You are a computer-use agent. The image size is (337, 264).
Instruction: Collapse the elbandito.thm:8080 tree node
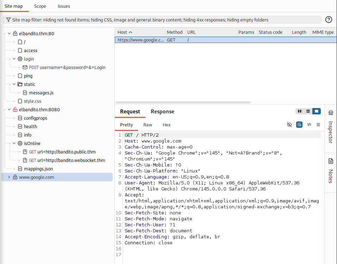(x=9, y=109)
